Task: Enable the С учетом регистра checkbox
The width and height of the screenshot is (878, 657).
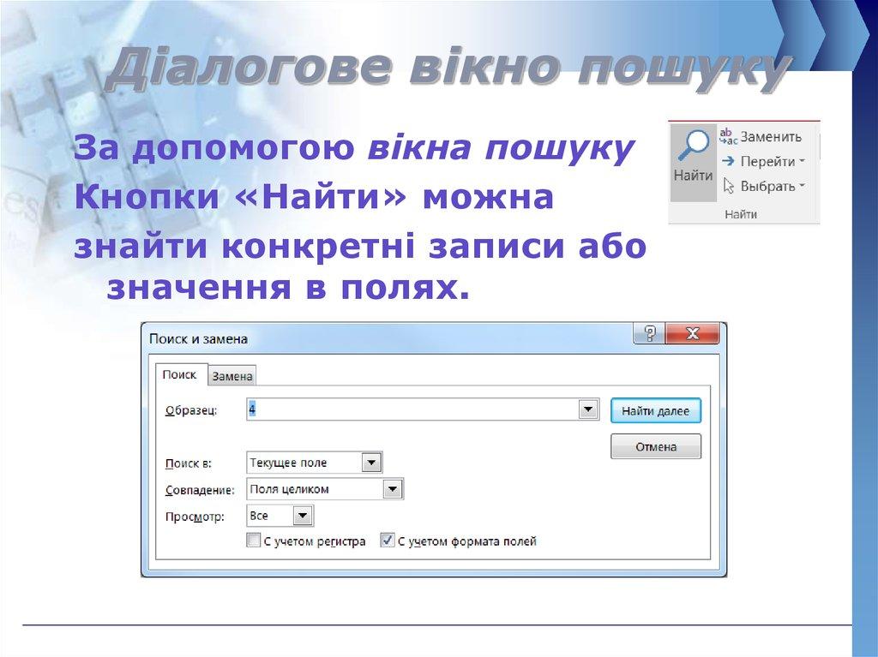Action: click(254, 541)
